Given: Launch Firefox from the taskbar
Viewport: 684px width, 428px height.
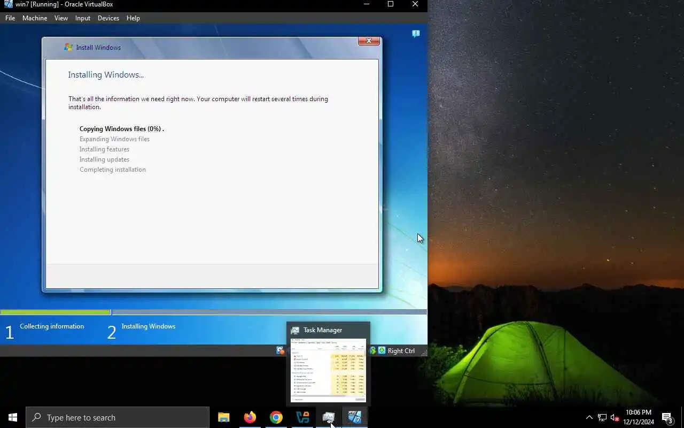Looking at the screenshot, I should click(x=250, y=417).
